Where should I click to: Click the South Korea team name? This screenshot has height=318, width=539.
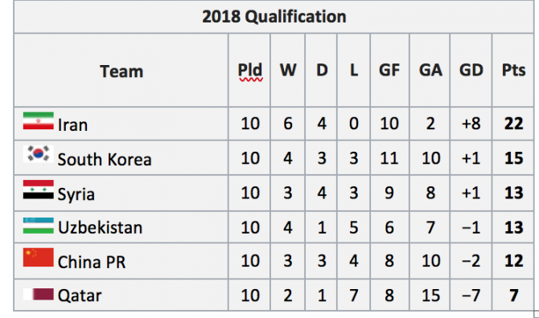pos(105,160)
